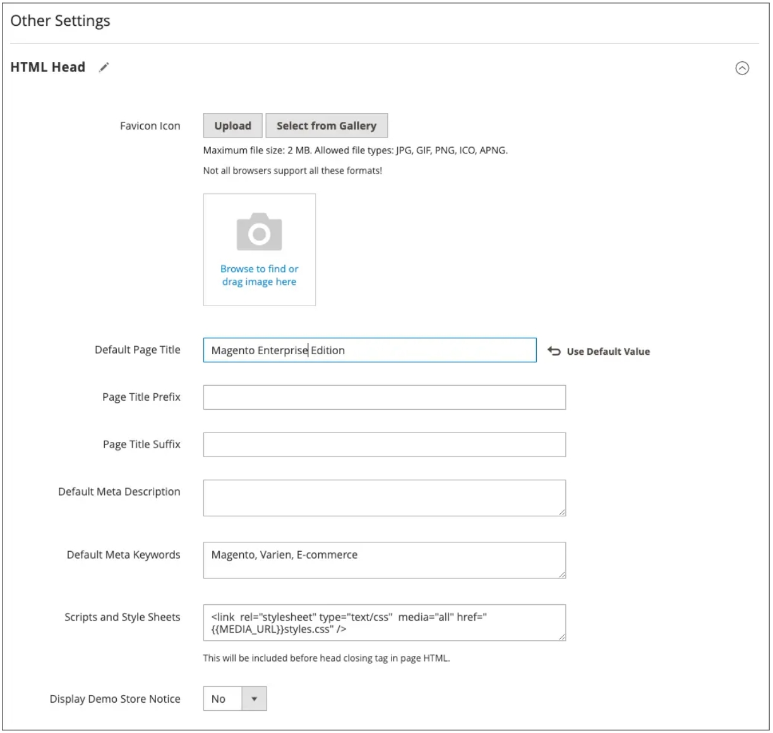
Task: Click the camera placeholder icon
Action: [x=259, y=232]
